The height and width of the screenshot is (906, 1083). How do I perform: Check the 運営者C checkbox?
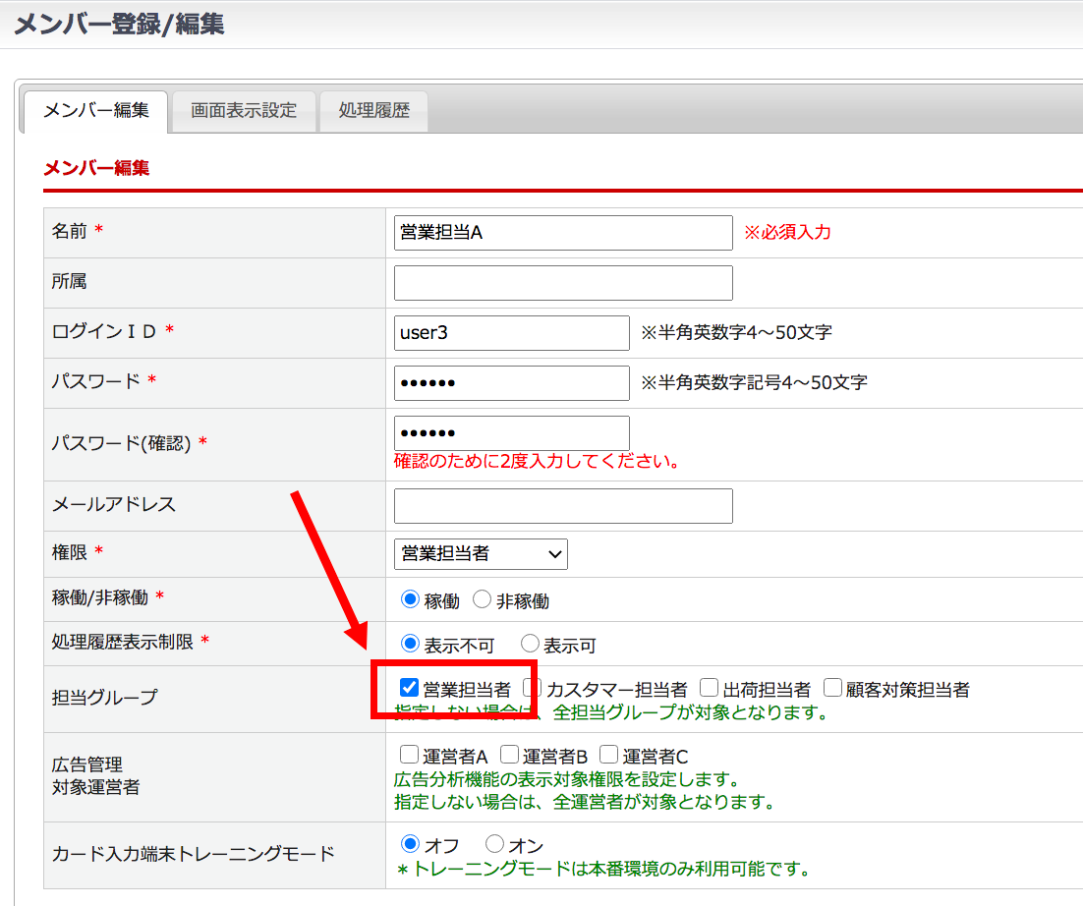click(608, 756)
